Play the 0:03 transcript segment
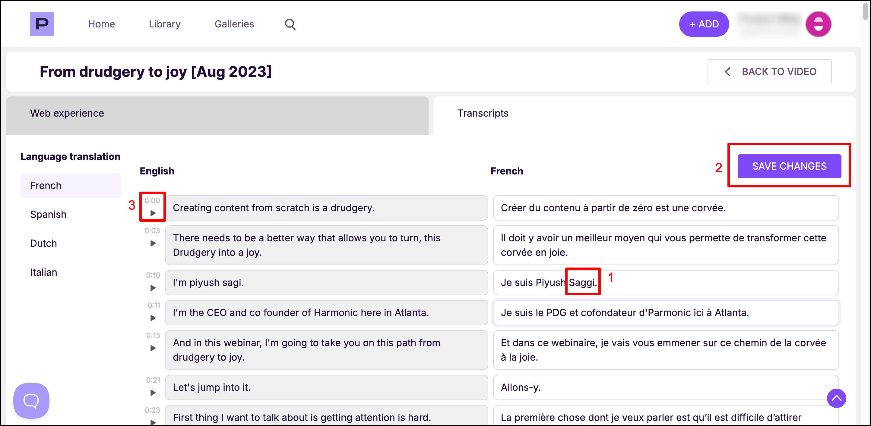This screenshot has height=426, width=871. (153, 243)
